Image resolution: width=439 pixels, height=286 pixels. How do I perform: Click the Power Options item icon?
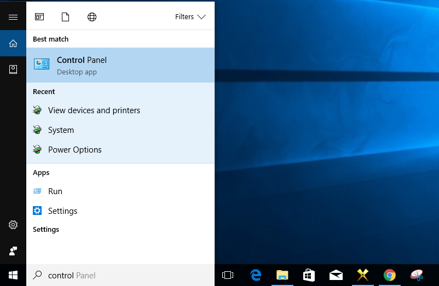37,149
